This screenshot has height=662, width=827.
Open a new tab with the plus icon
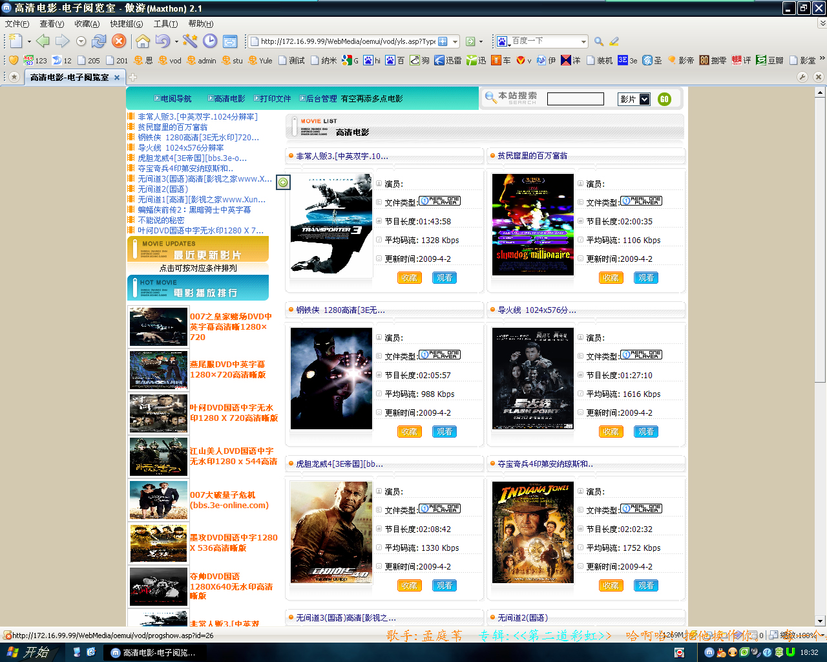132,77
